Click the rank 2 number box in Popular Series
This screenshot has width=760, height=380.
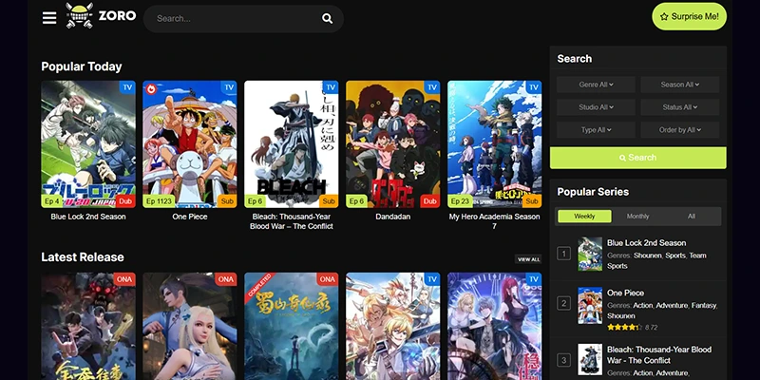coord(563,304)
